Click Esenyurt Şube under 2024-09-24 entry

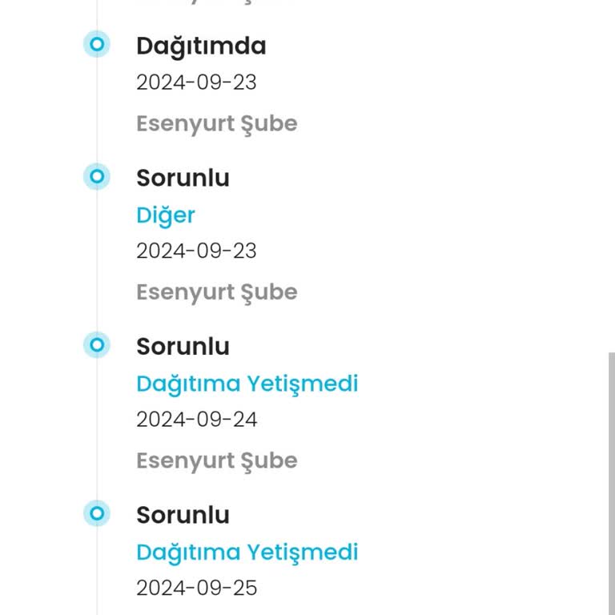coord(217,461)
